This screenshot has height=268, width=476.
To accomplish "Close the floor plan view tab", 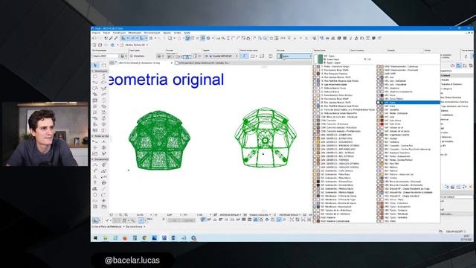I will point(172,63).
